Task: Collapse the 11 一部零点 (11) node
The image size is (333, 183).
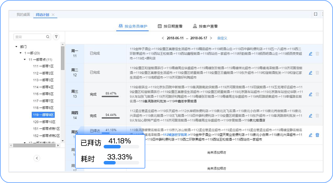Action: click(x=25, y=60)
